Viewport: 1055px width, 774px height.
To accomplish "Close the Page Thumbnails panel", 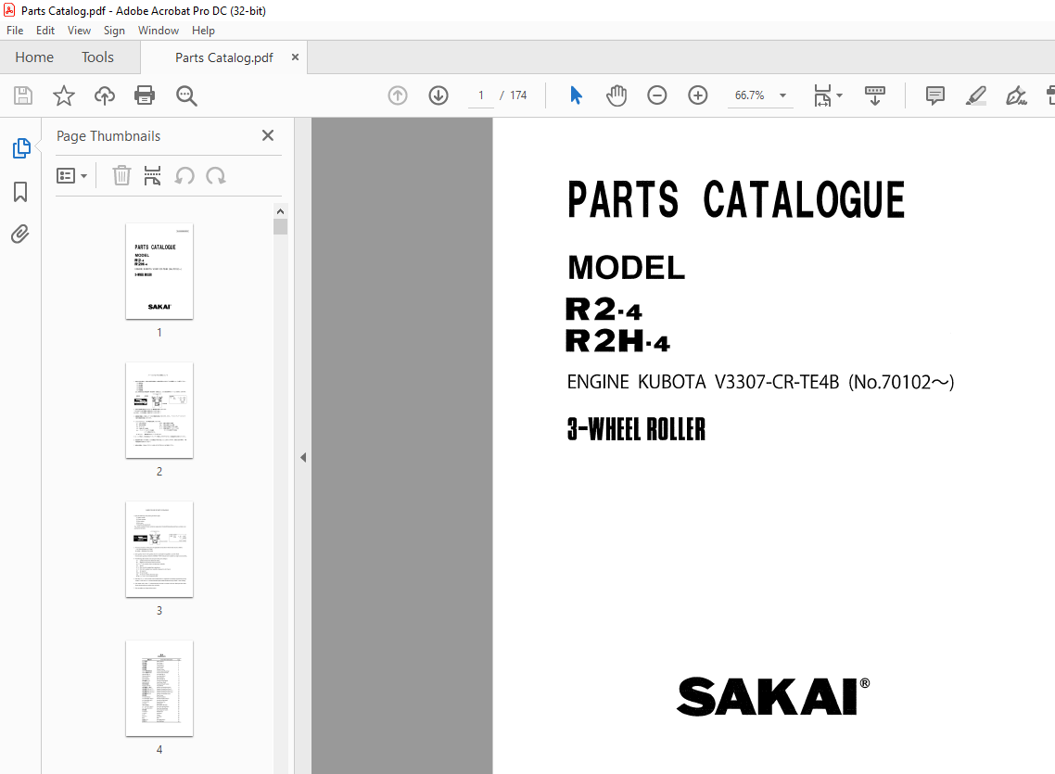I will [268, 136].
